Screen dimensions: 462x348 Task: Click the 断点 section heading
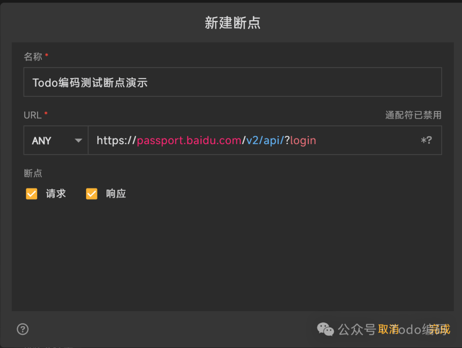(33, 173)
